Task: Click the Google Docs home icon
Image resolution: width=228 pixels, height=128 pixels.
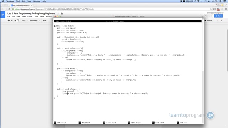Action: point(3,15)
